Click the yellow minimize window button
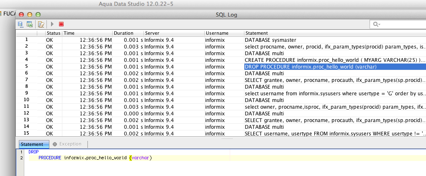Viewport: 426px width, 176px height. [30, 15]
